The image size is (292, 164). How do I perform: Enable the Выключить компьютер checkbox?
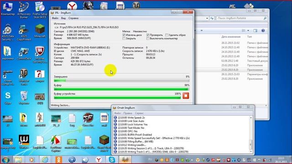click(148, 38)
